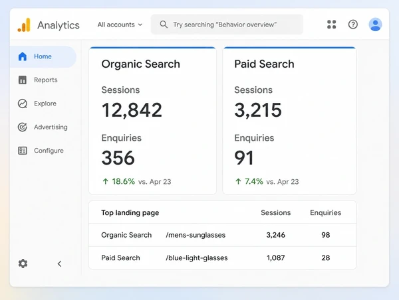Click the Enquiries column header in table
Screen dimensions: 399x300
325,212
